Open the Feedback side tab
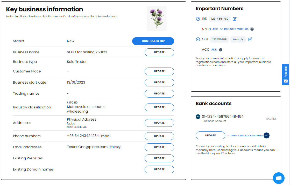290x185 pixels. pyautogui.click(x=286, y=75)
